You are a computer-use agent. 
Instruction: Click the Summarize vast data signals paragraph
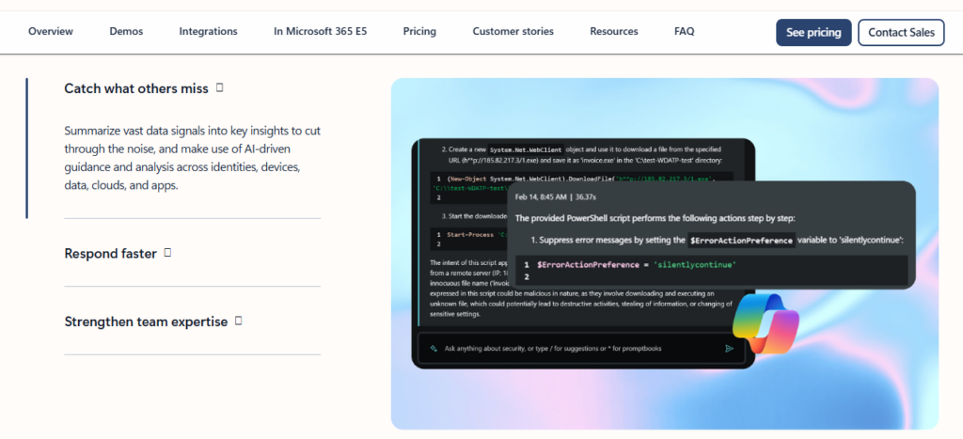[192, 159]
